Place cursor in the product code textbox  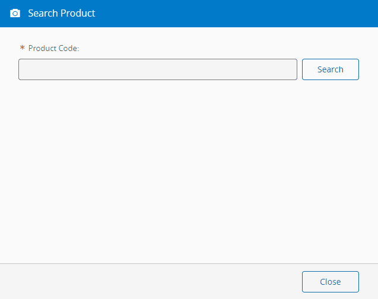pyautogui.click(x=157, y=69)
